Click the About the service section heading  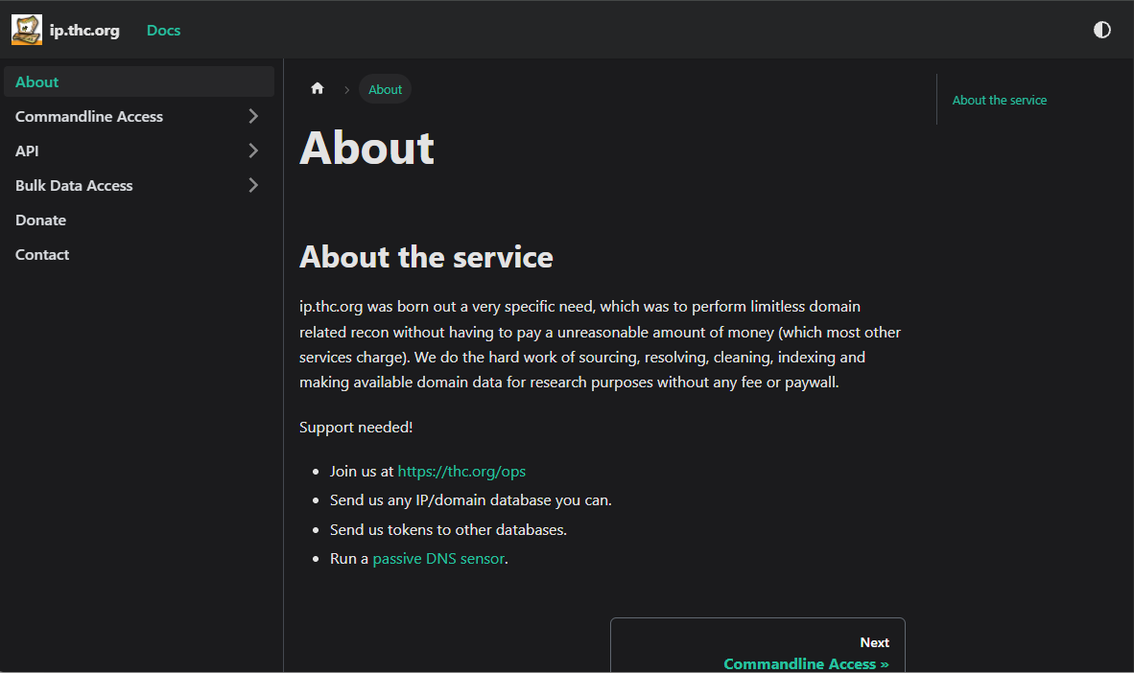pyautogui.click(x=426, y=256)
